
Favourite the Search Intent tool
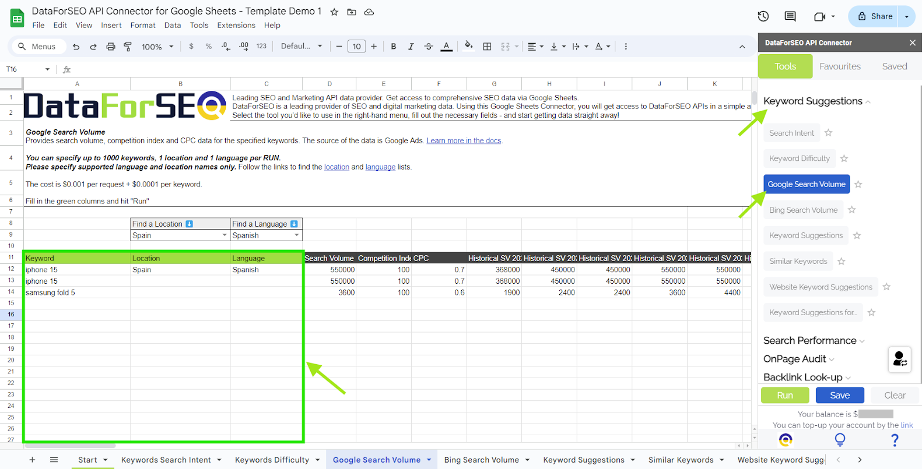point(828,133)
